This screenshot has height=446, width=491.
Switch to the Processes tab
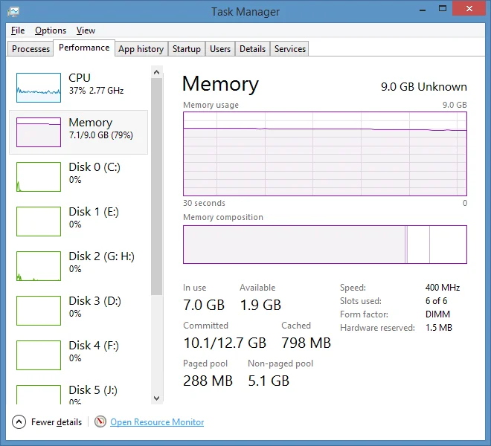coord(31,49)
